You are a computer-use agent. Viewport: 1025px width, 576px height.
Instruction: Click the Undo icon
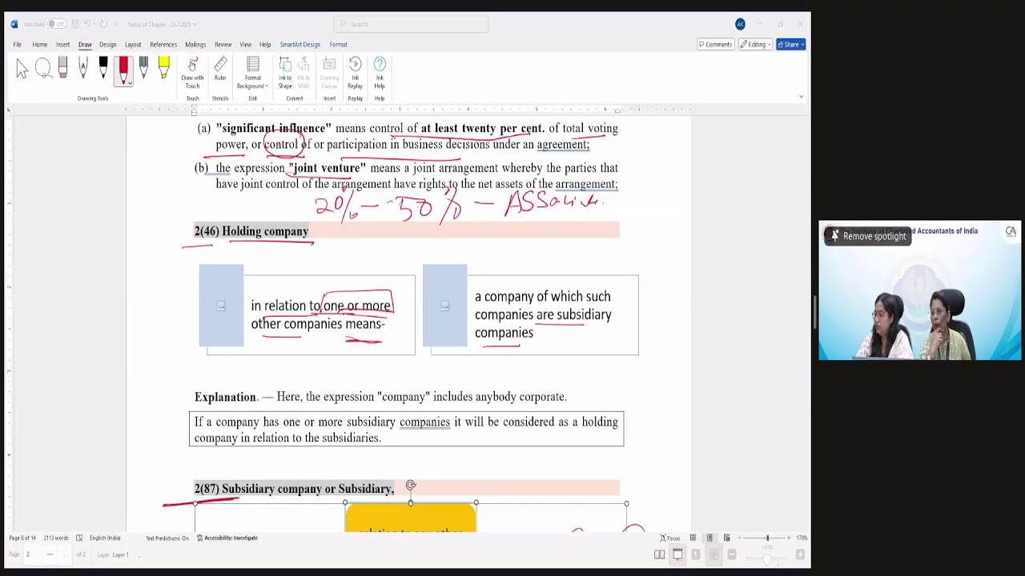(x=88, y=24)
